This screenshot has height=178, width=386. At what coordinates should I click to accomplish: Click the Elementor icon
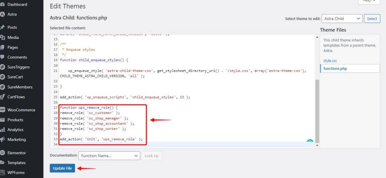[2, 153]
